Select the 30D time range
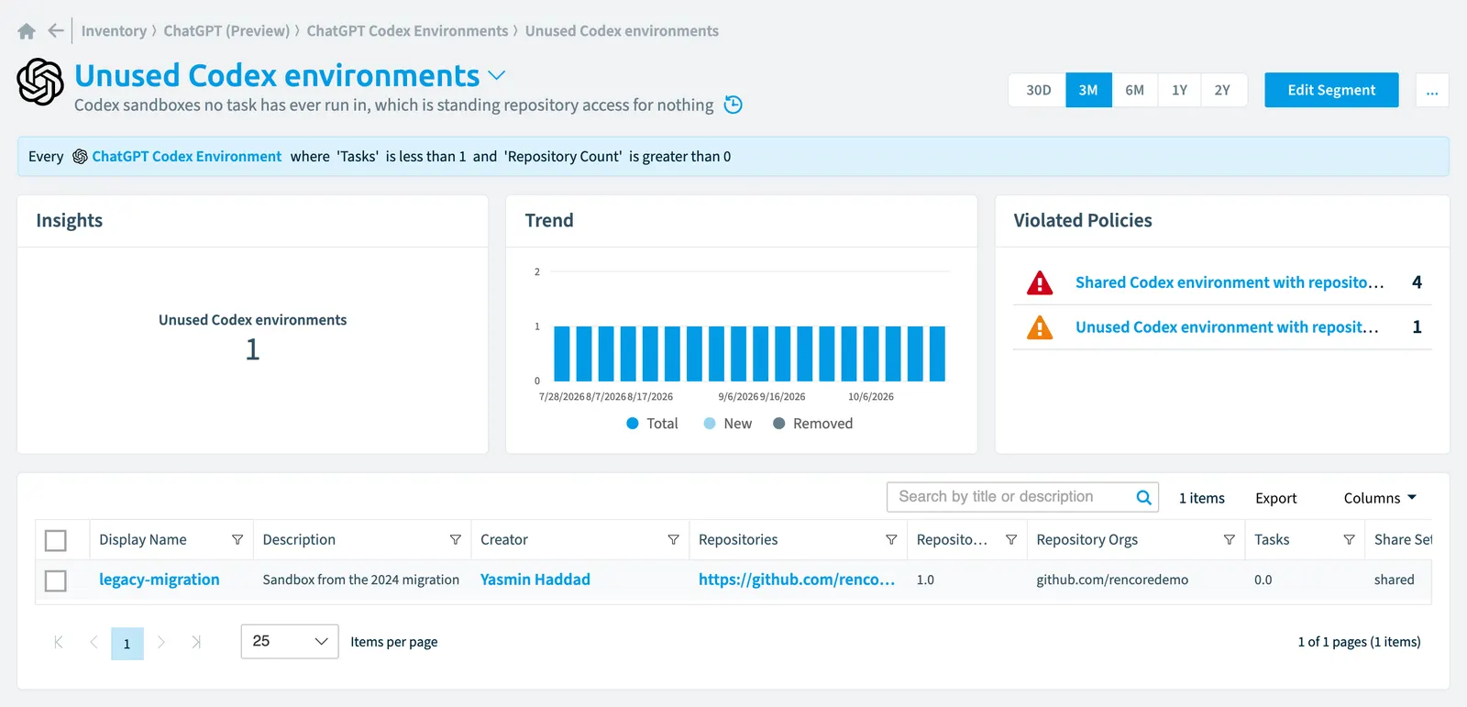This screenshot has height=707, width=1467. click(x=1038, y=90)
